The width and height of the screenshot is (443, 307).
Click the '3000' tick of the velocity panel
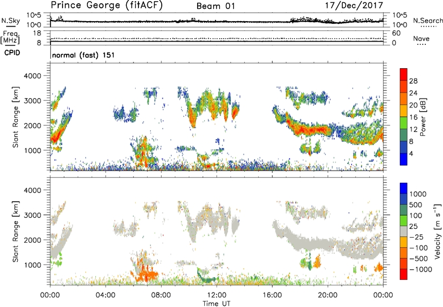(32, 215)
